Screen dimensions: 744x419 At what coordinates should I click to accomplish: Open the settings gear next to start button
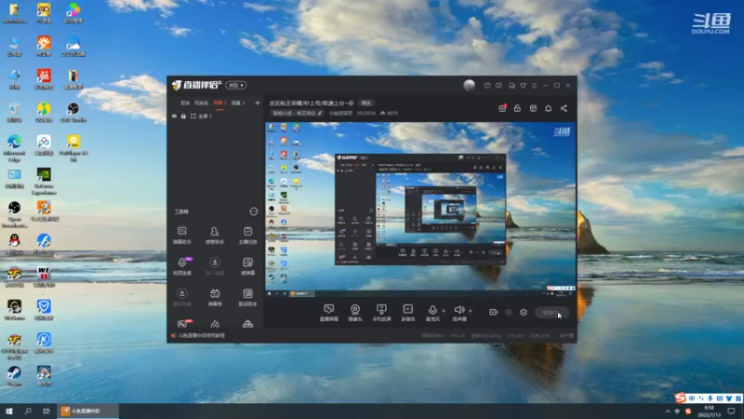(x=524, y=312)
